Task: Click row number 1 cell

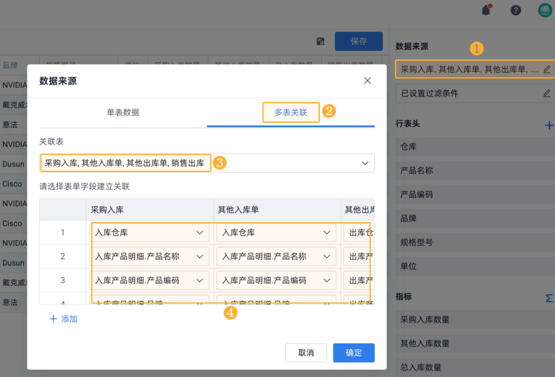Action: click(63, 232)
